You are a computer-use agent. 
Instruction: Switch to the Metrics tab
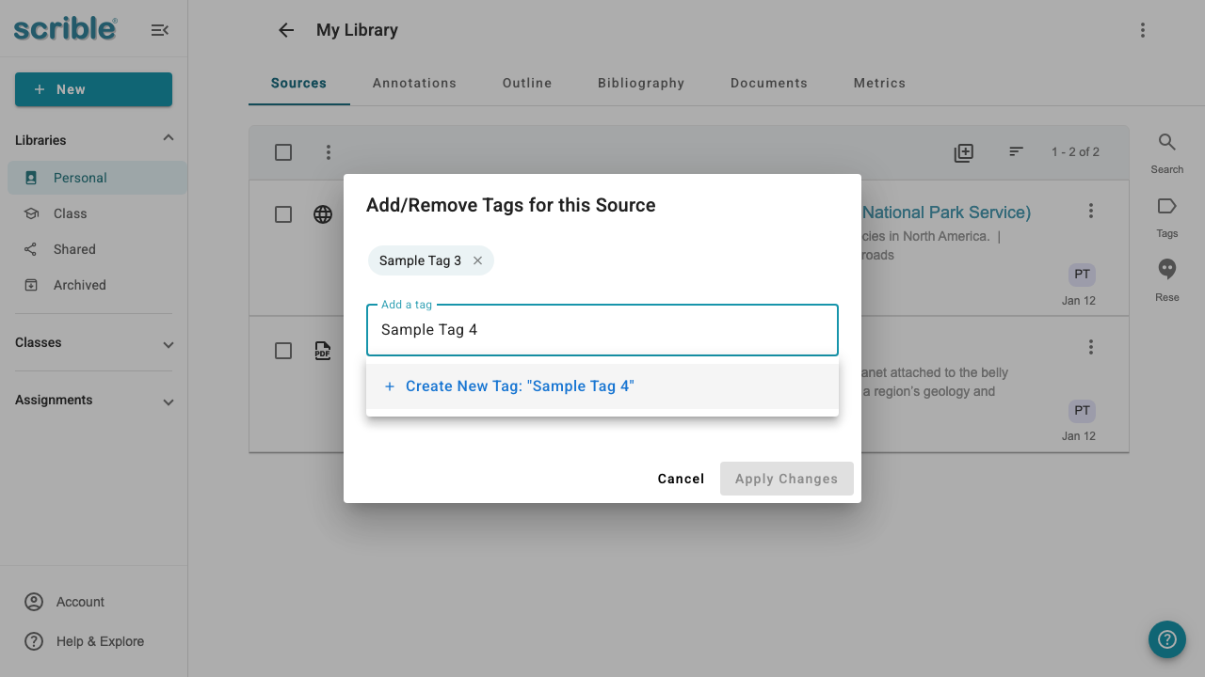879,83
